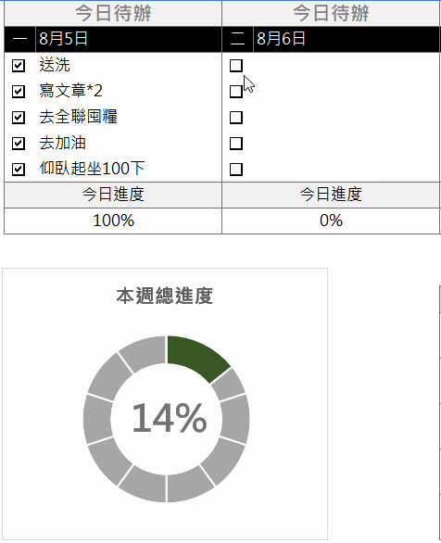The width and height of the screenshot is (441, 543).
Task: Select the 本週總進度 chart title
Action: [x=164, y=296]
